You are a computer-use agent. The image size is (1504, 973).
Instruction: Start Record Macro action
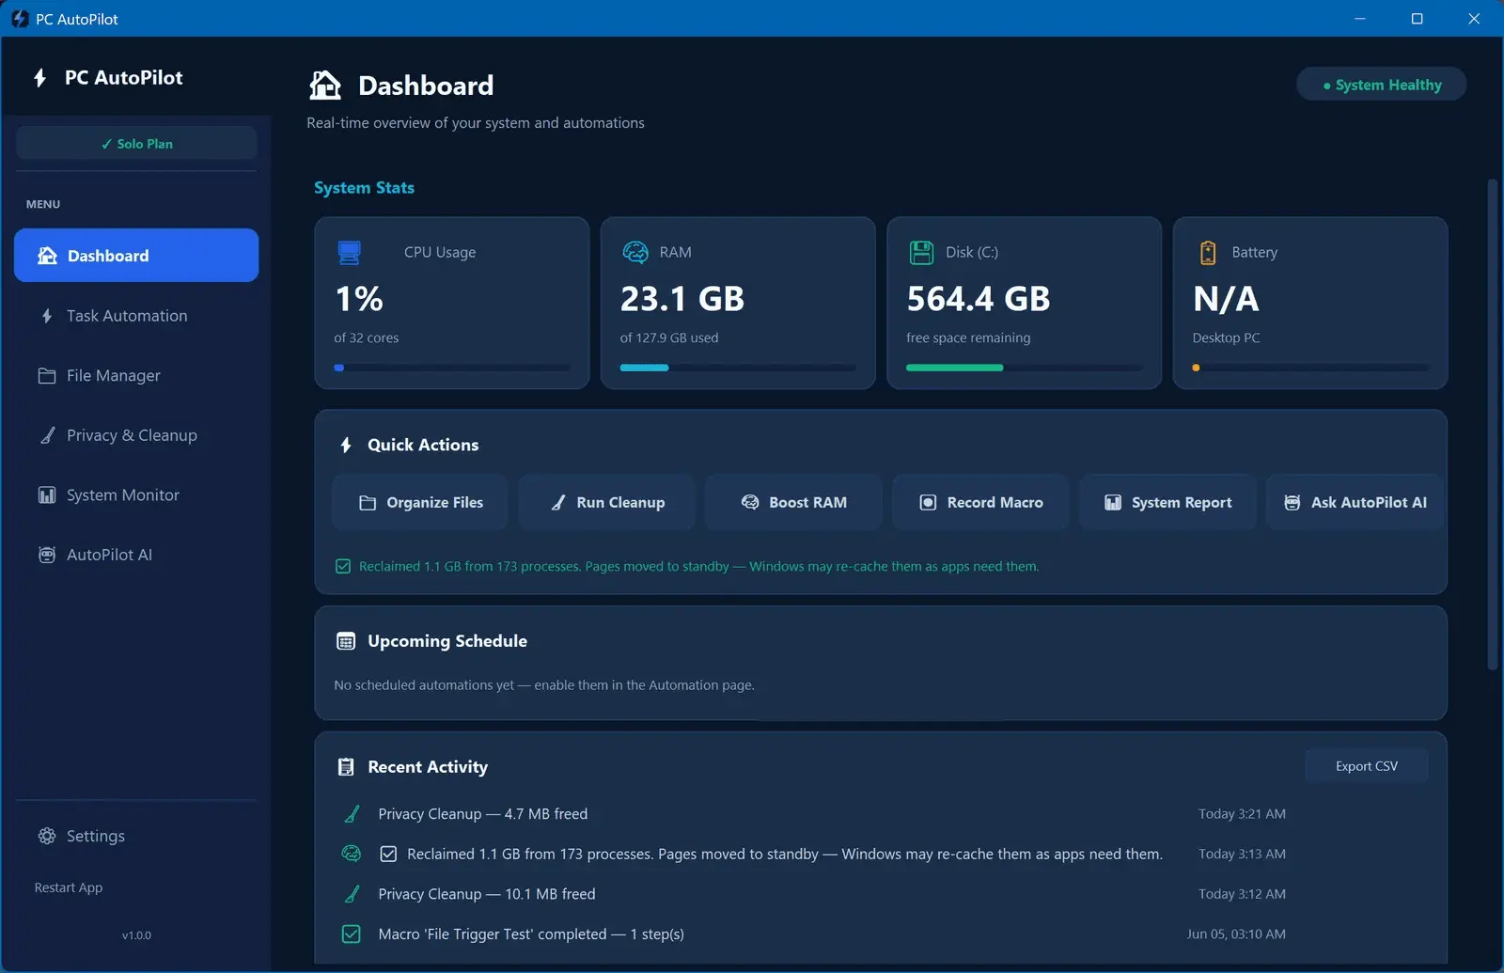click(x=980, y=502)
